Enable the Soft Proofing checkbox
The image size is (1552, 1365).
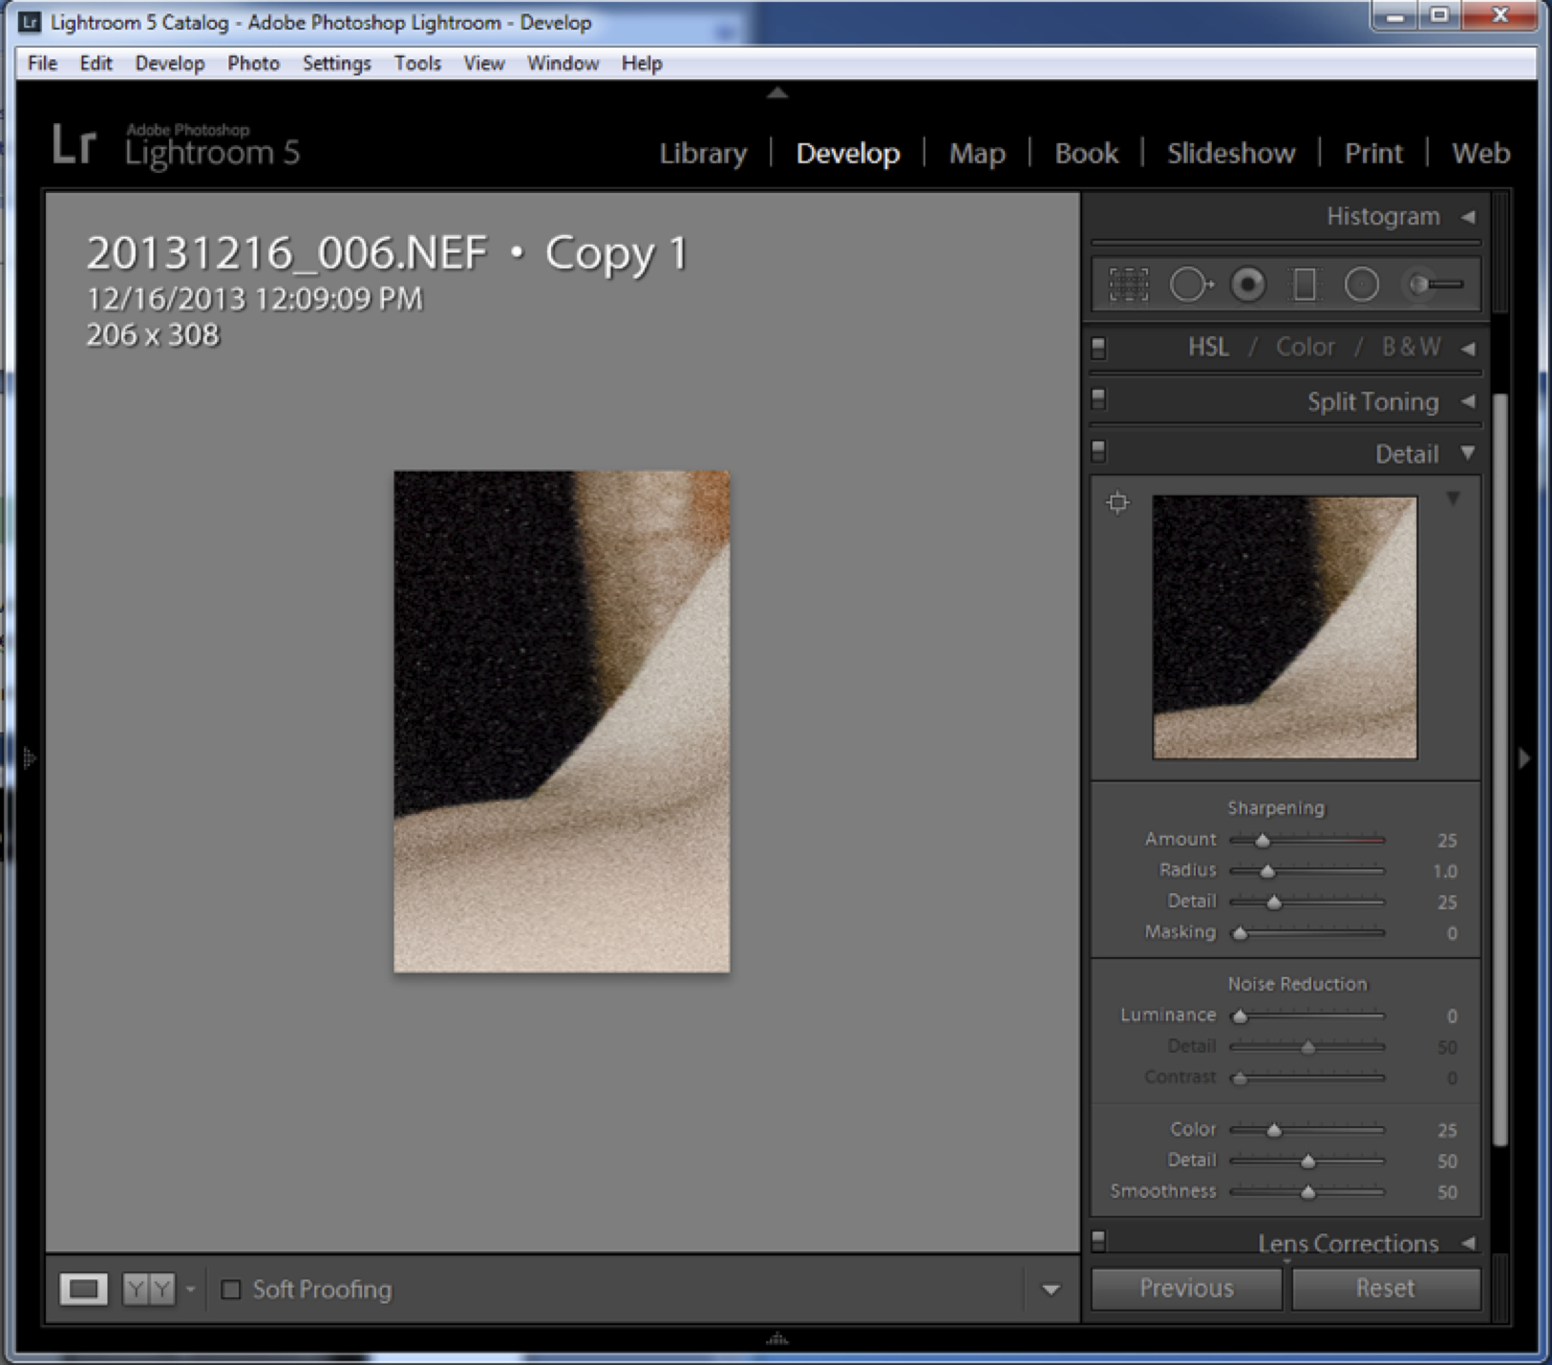(x=231, y=1290)
